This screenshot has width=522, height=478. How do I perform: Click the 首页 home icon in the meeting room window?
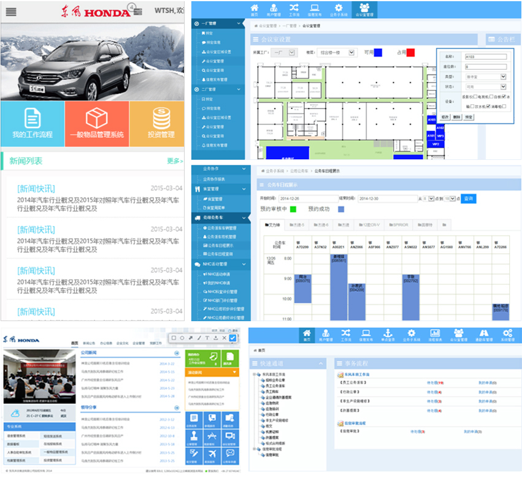click(x=255, y=10)
